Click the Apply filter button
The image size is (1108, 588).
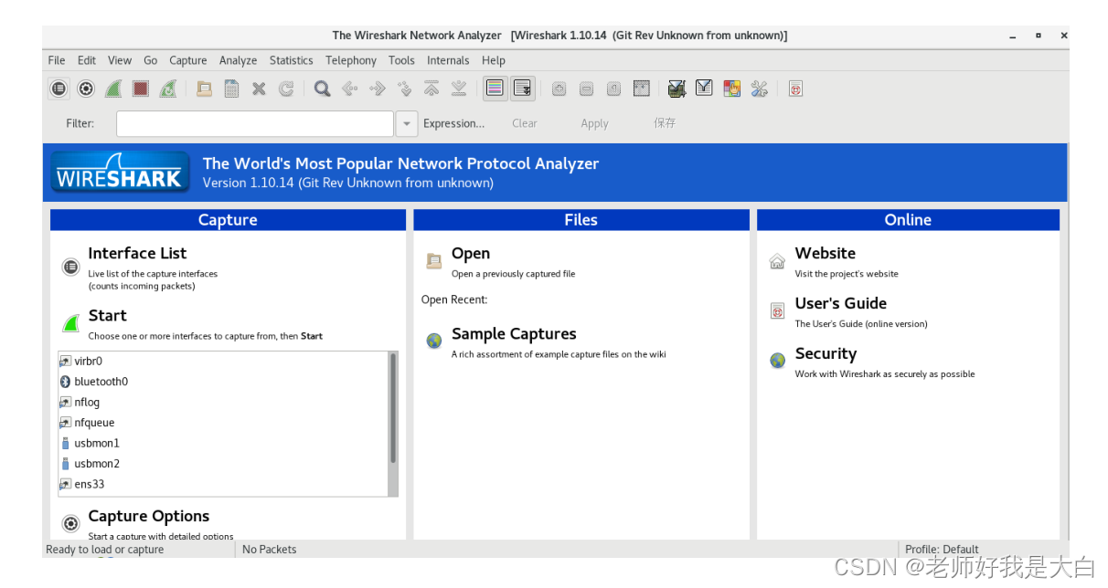[594, 123]
